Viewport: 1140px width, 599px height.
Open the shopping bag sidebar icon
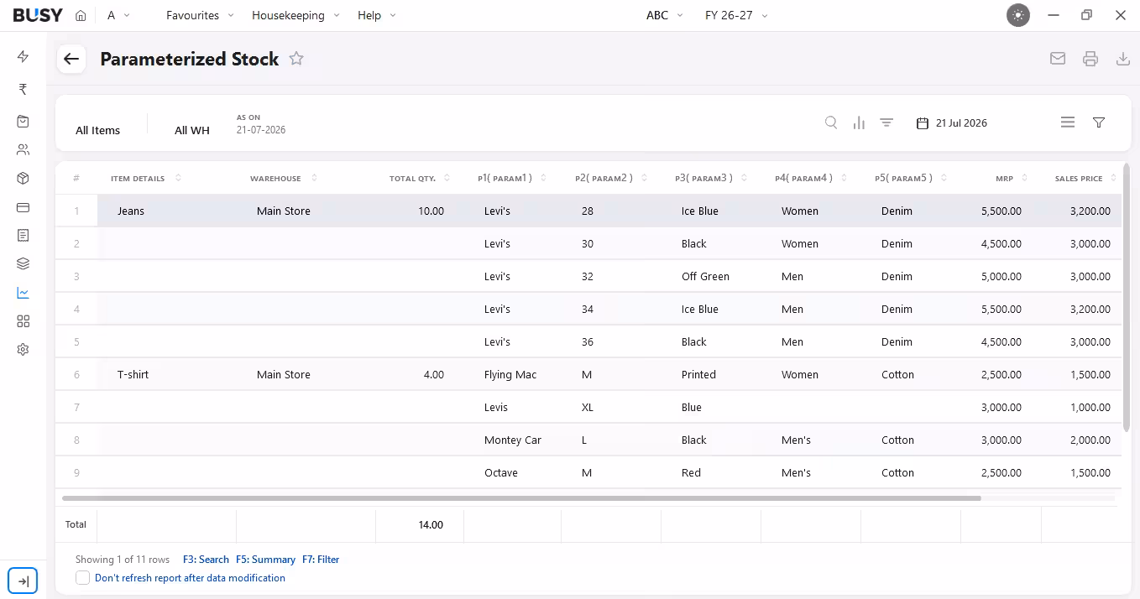(23, 122)
